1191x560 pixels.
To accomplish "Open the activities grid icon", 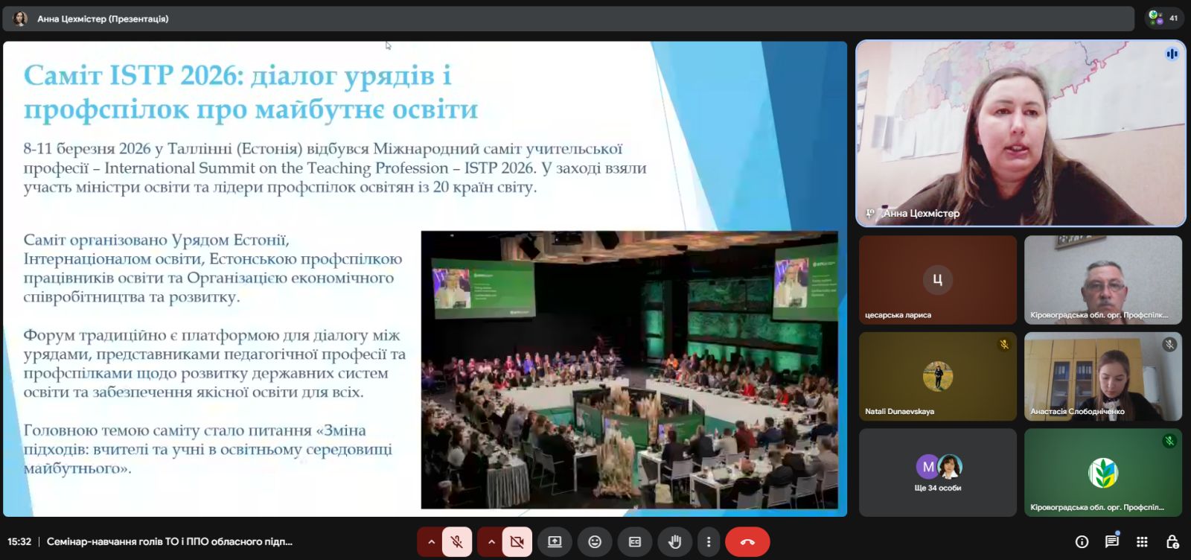I will coord(1142,542).
